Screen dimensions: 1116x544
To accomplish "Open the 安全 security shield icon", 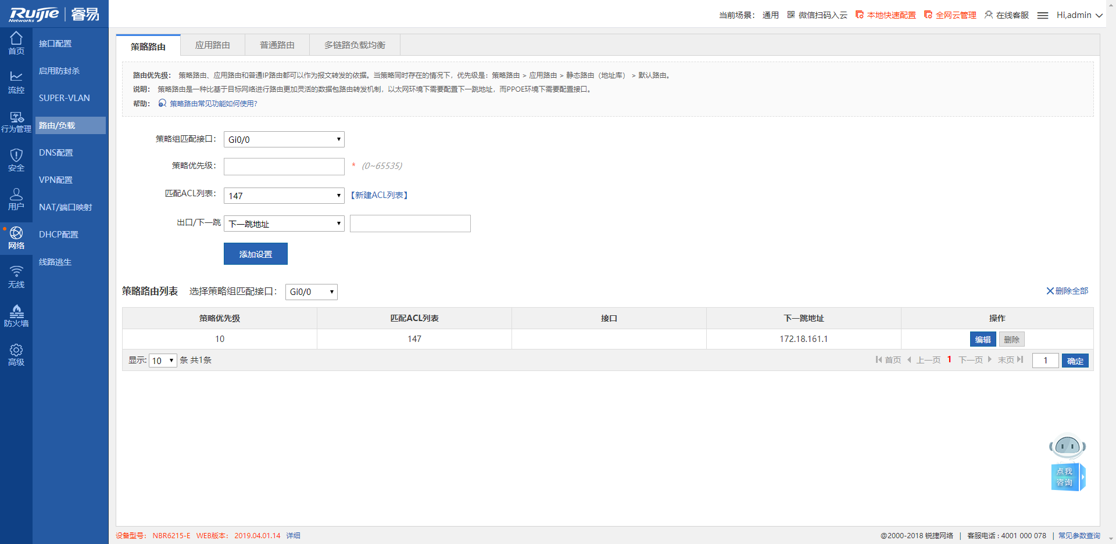I will (16, 160).
